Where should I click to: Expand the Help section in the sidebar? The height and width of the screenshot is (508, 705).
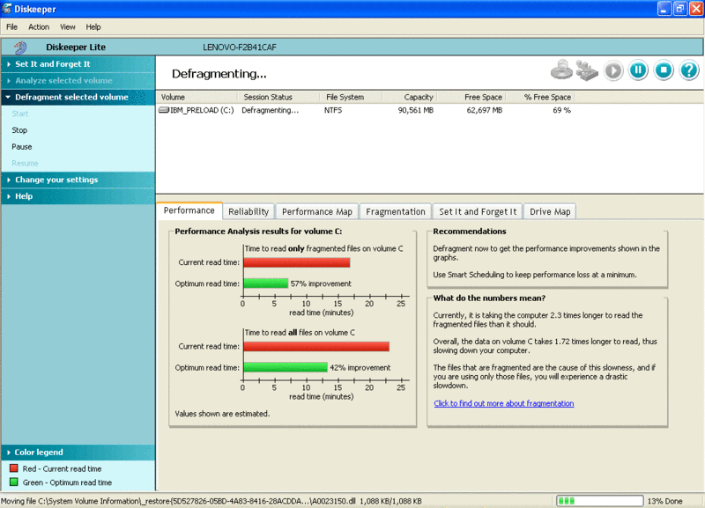click(78, 196)
